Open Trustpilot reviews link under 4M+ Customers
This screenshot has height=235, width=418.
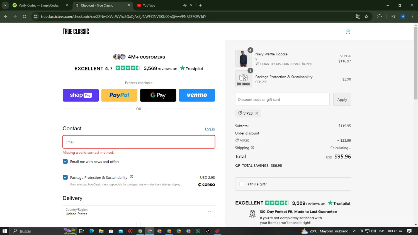139,68
